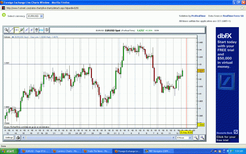The height and width of the screenshot is (154, 246).
Task: Select the magnifier zoom tool in chart toolbar
Action: [6, 30]
